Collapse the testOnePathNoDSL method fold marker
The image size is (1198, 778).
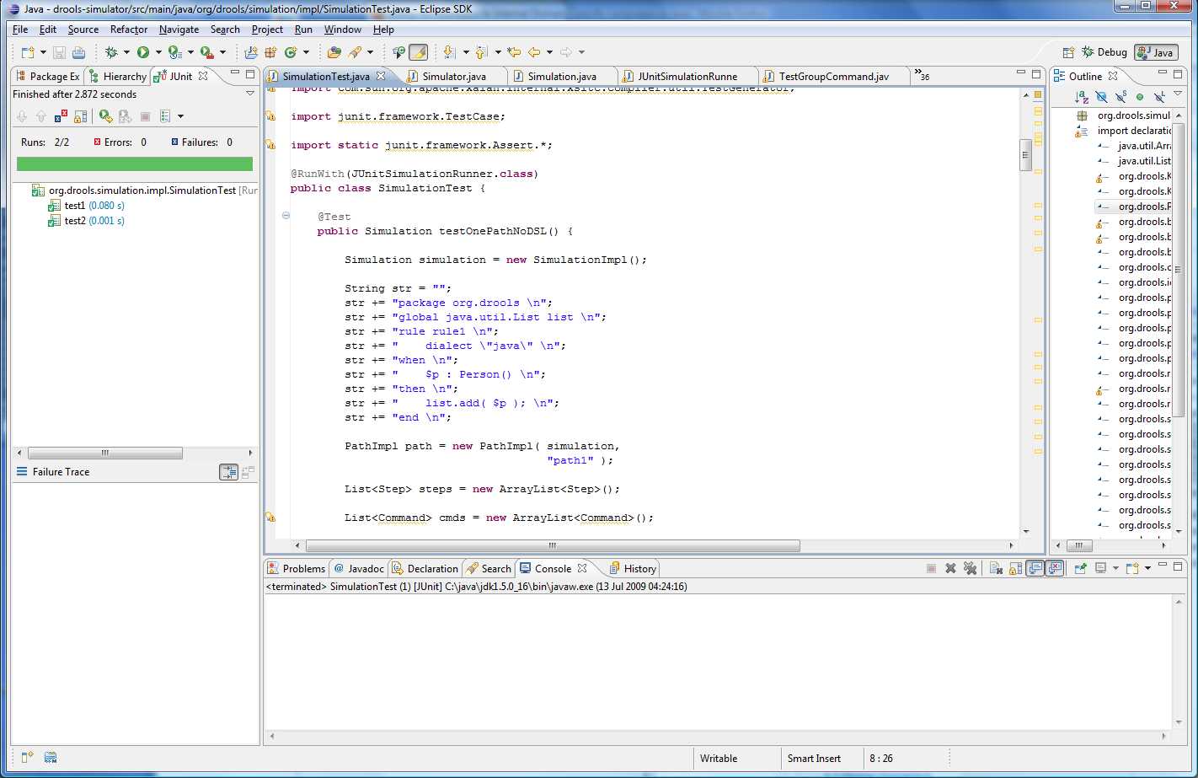pos(286,216)
